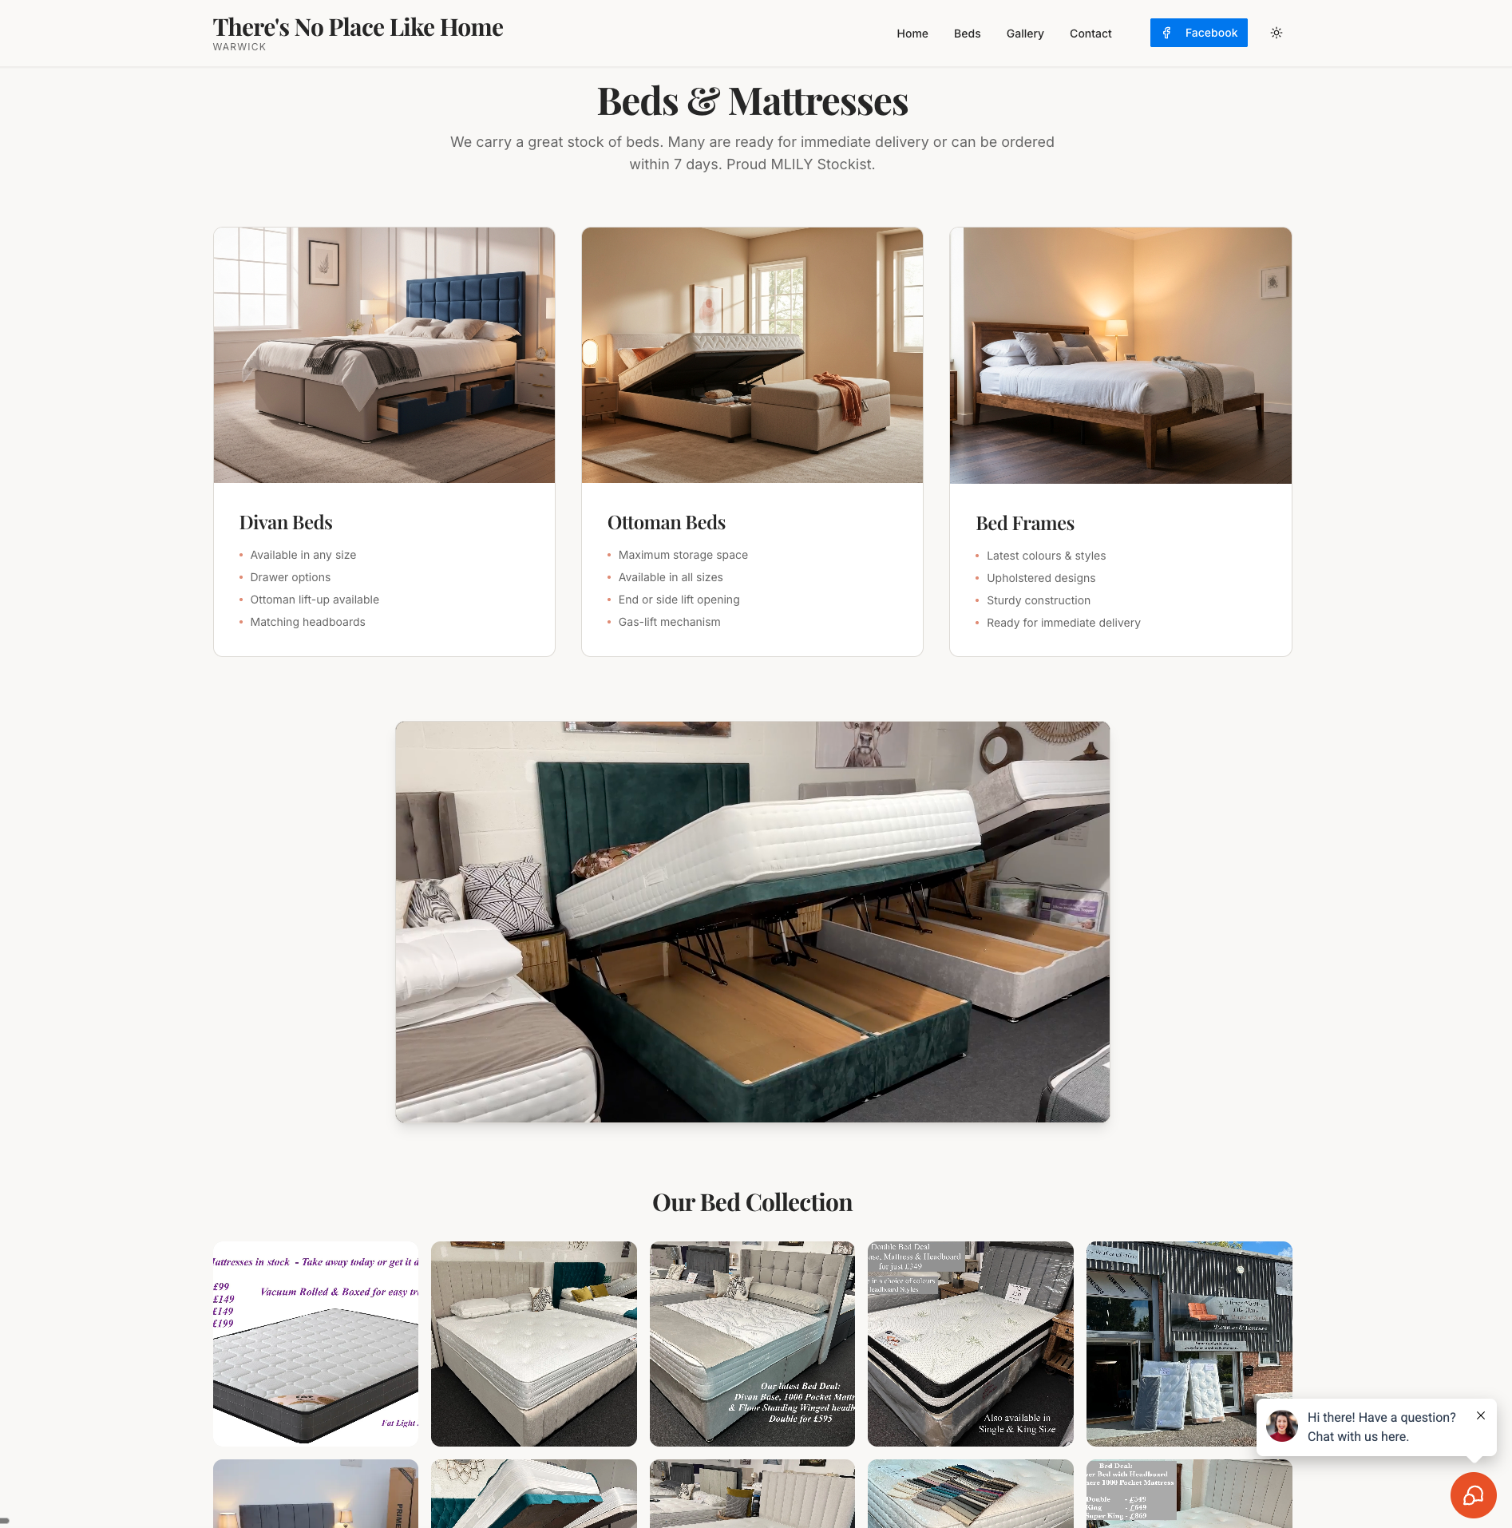
Task: Go to the Beds page
Action: coord(967,34)
